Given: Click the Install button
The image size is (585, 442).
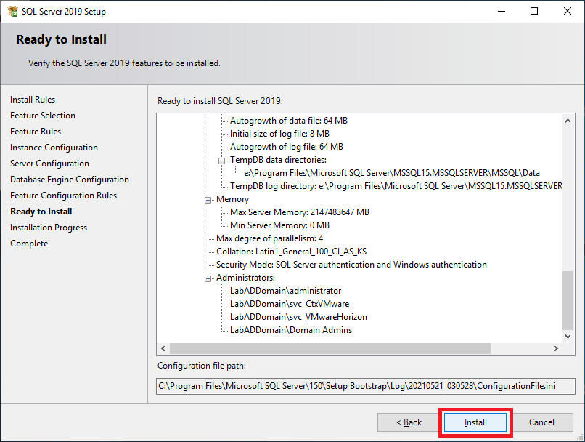Looking at the screenshot, I should tap(475, 422).
